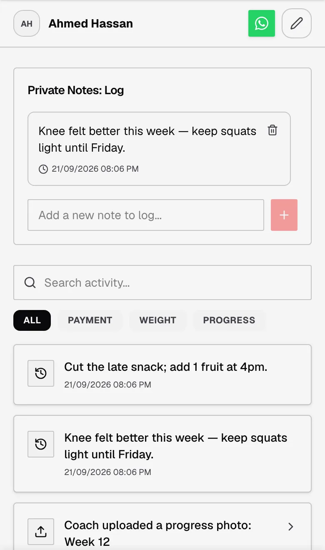Viewport: 325px width, 550px height.
Task: Click history icon beside late snack entry
Action: [41, 373]
